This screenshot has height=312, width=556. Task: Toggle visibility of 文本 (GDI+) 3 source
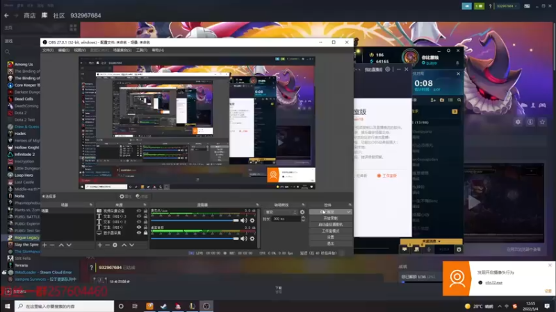tap(138, 216)
